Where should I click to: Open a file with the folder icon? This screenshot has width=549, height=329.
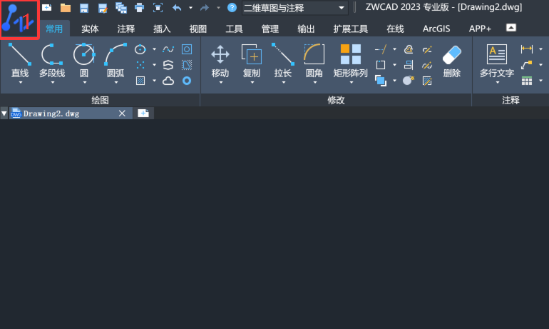coord(66,7)
